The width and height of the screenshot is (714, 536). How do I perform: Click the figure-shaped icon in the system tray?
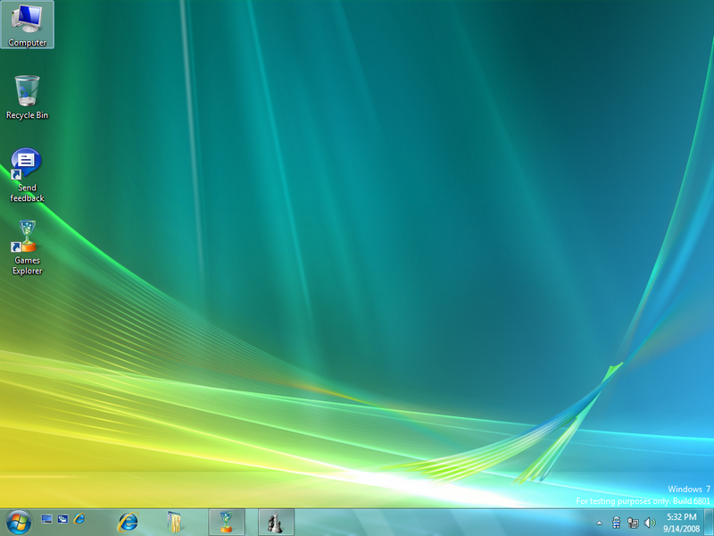(x=616, y=523)
